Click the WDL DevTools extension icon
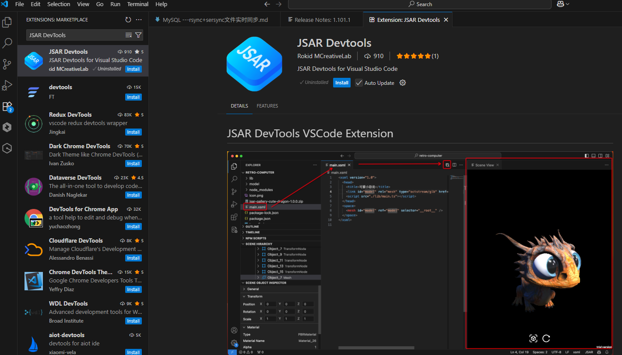This screenshot has height=355, width=622. point(34,313)
